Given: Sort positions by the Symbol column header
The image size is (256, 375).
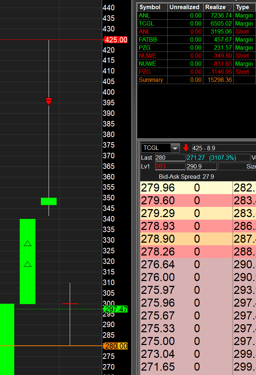Looking at the screenshot, I should 152,7.
